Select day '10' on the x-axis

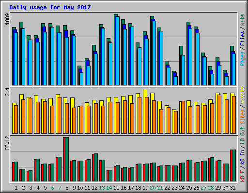(x=80, y=188)
